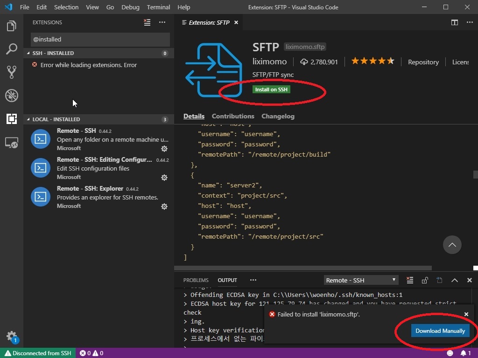Open Extensions panel more actions ellipsis
The image size is (478, 358).
tap(162, 22)
